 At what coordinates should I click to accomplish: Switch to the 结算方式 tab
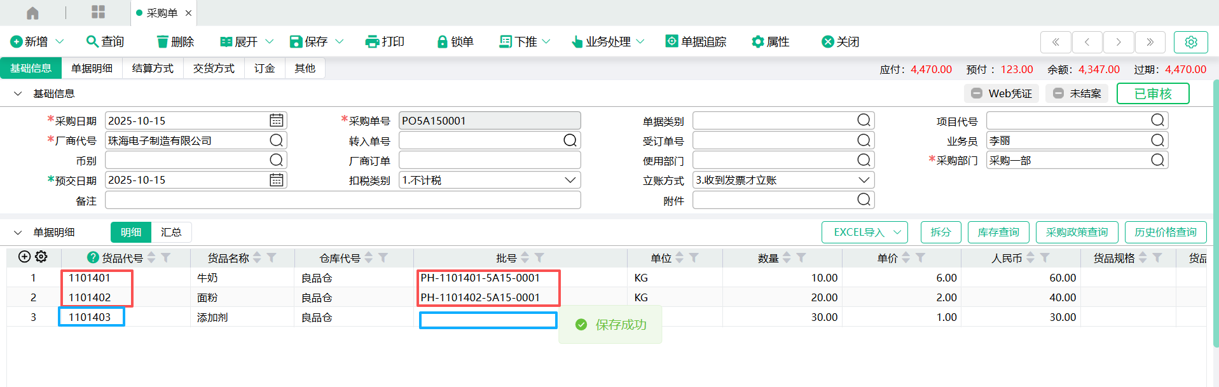pyautogui.click(x=153, y=68)
